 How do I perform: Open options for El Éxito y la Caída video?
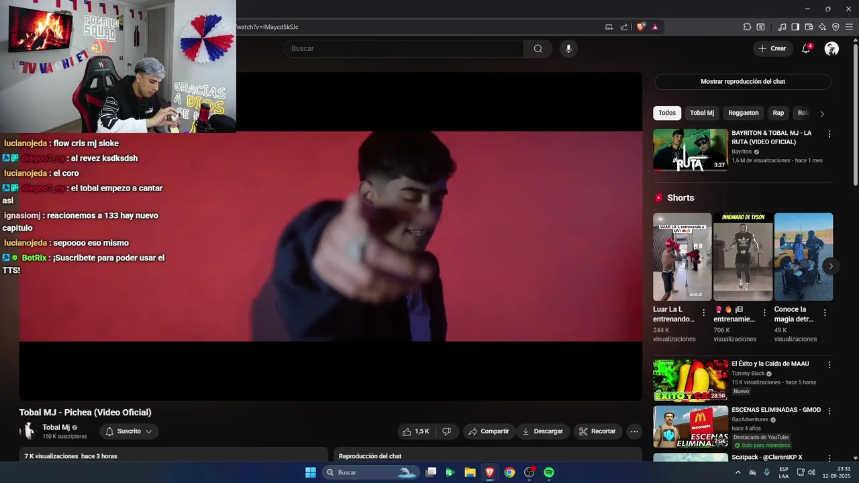829,365
